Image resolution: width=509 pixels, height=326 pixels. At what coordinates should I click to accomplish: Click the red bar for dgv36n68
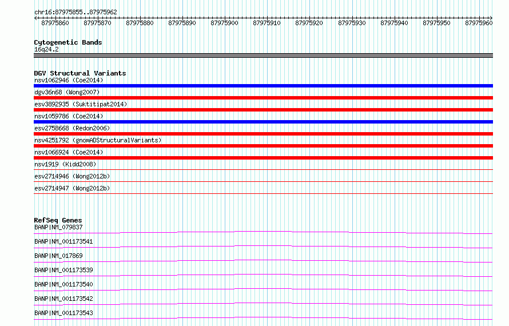click(x=263, y=98)
